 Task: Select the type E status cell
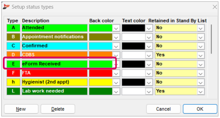click(x=14, y=64)
